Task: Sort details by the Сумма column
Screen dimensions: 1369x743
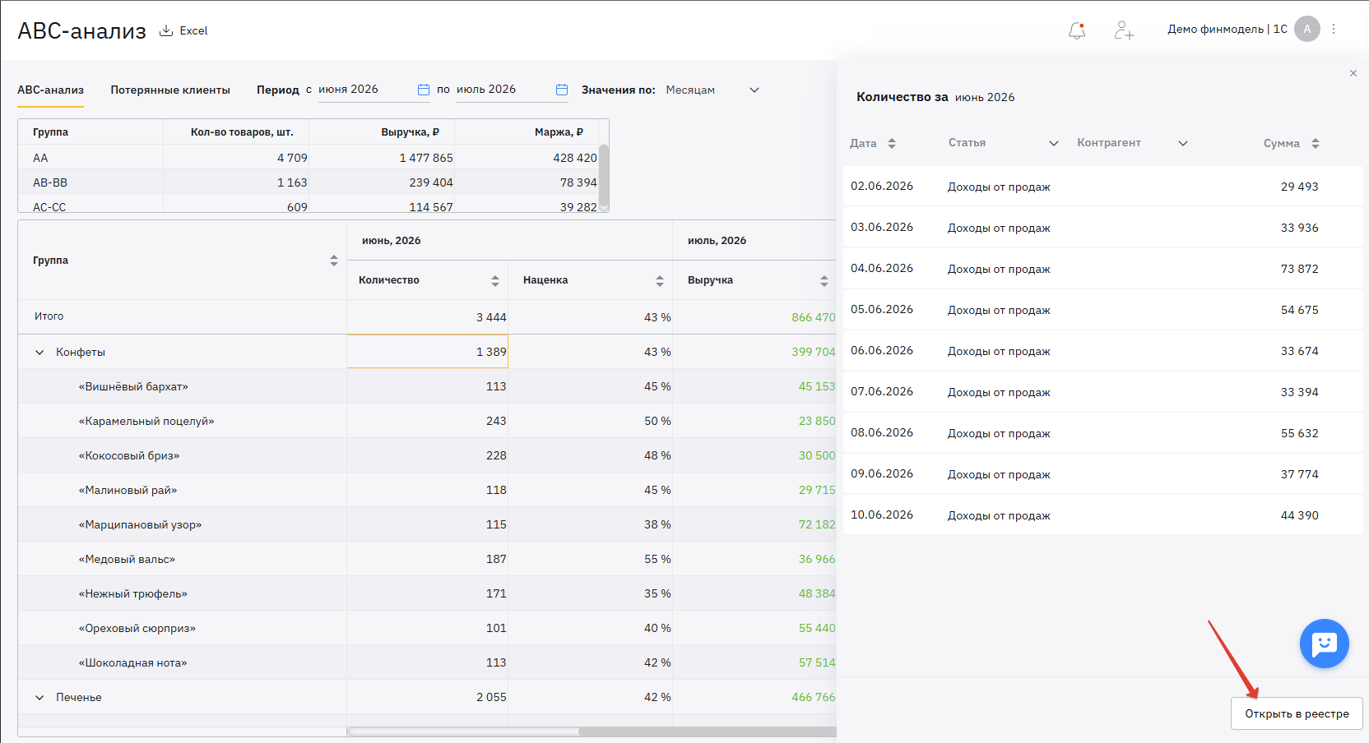Action: [x=1316, y=143]
